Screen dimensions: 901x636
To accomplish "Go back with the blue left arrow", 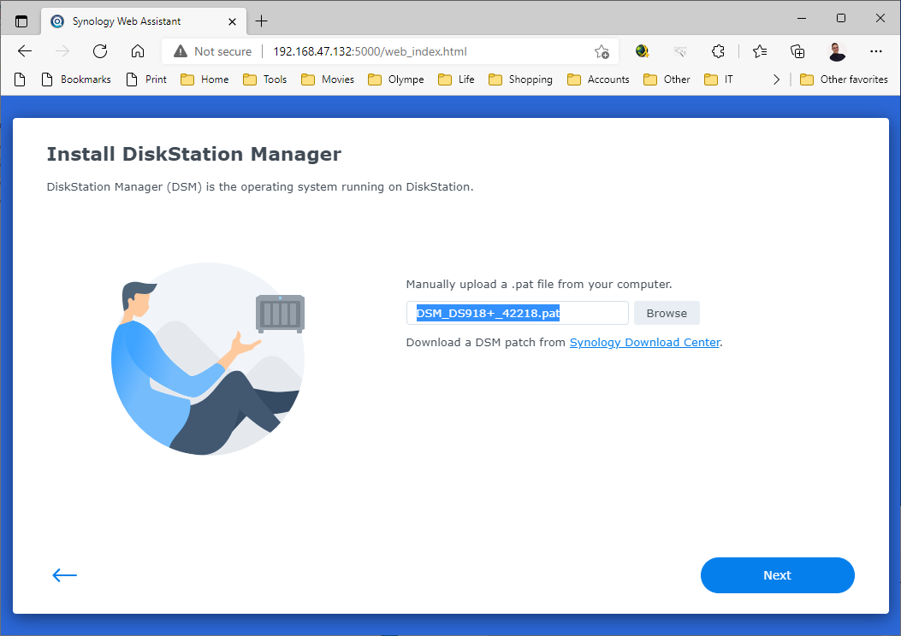I will pos(64,575).
